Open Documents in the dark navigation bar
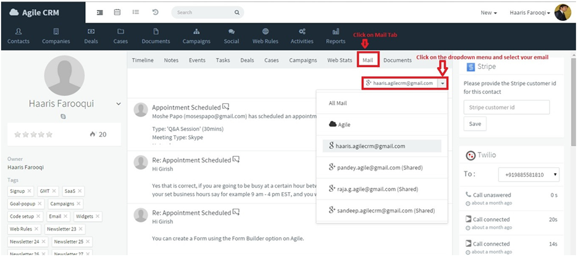The height and width of the screenshot is (266, 578). [156, 36]
